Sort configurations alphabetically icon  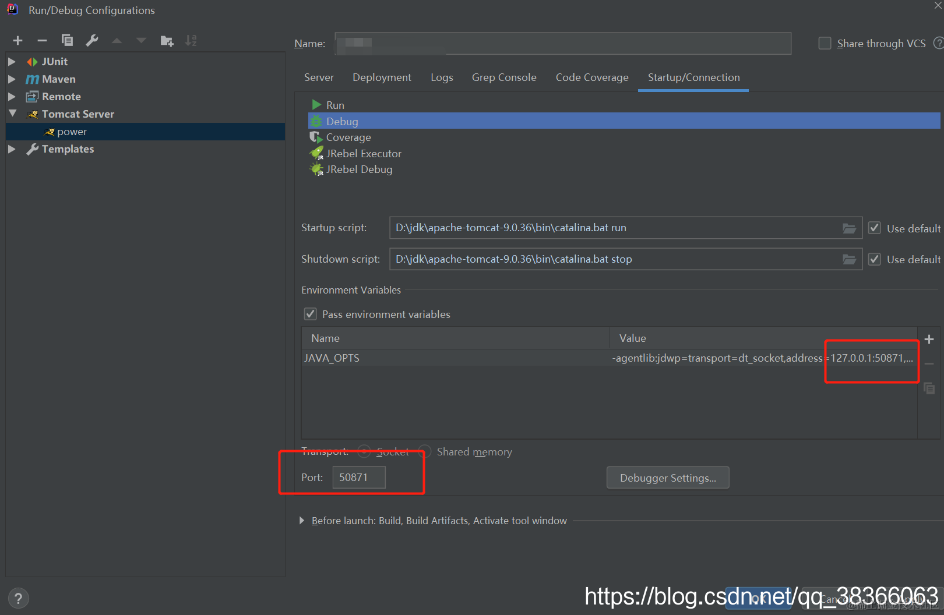point(191,40)
